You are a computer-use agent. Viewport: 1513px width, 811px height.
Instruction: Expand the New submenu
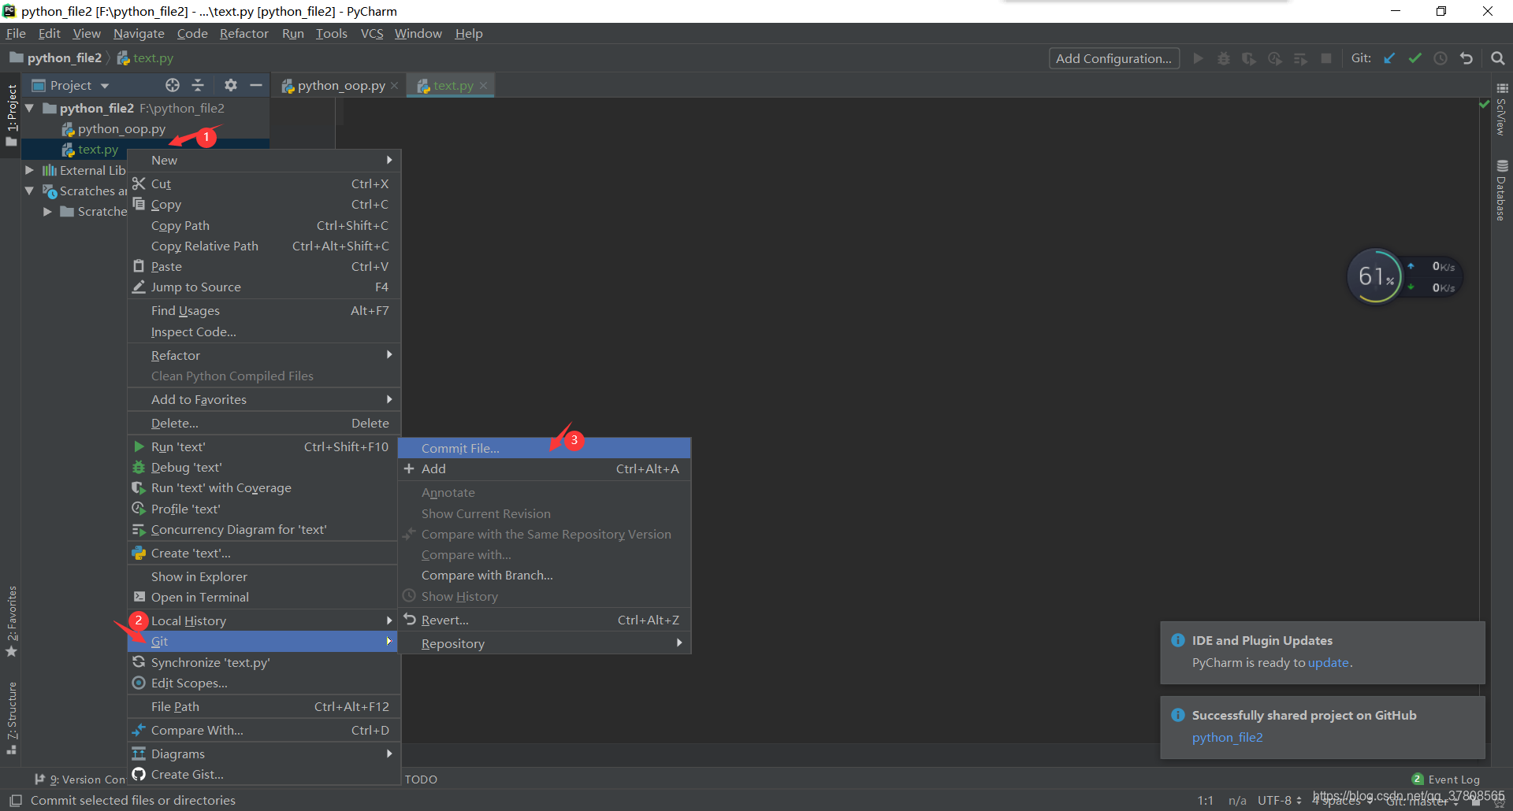(x=264, y=160)
